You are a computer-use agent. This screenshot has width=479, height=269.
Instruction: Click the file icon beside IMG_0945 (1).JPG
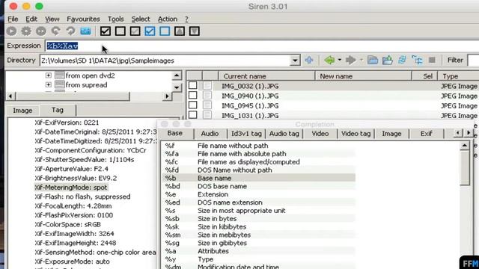coord(207,105)
